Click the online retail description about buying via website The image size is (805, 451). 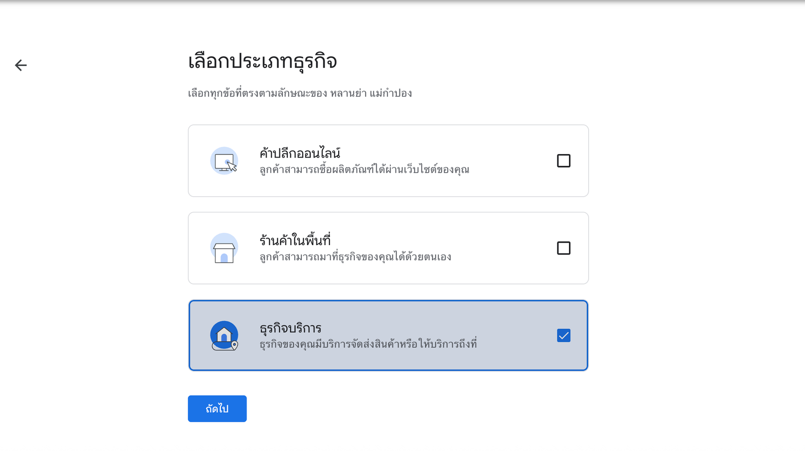click(364, 170)
